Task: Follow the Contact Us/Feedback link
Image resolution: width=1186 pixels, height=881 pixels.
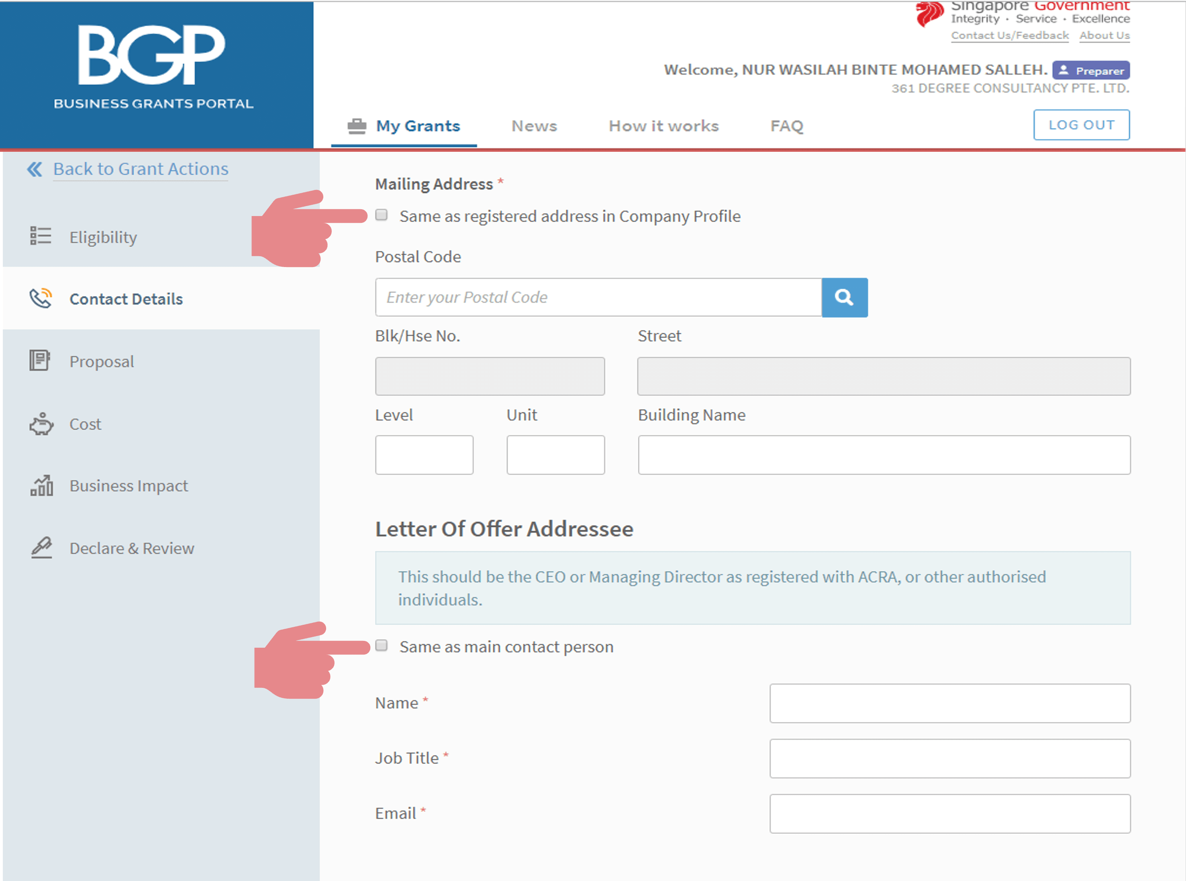Action: 1010,35
